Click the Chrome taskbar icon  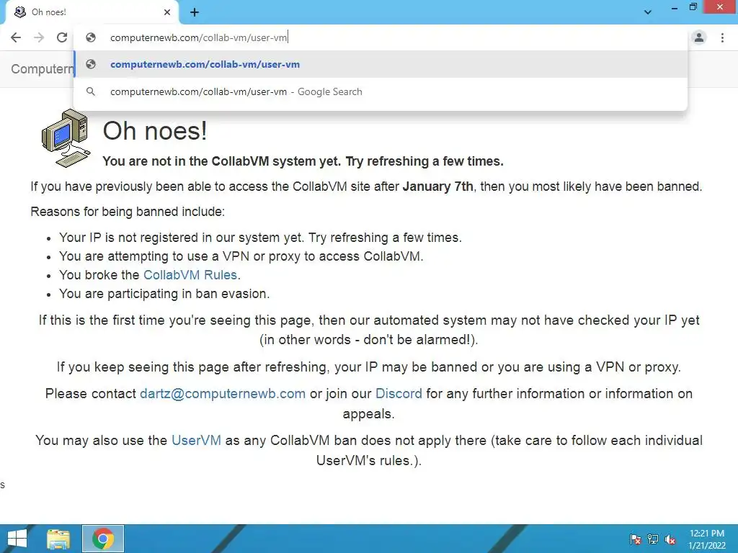click(x=103, y=539)
